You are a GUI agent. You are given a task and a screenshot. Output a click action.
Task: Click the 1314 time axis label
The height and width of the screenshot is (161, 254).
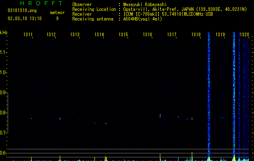(x=99, y=35)
